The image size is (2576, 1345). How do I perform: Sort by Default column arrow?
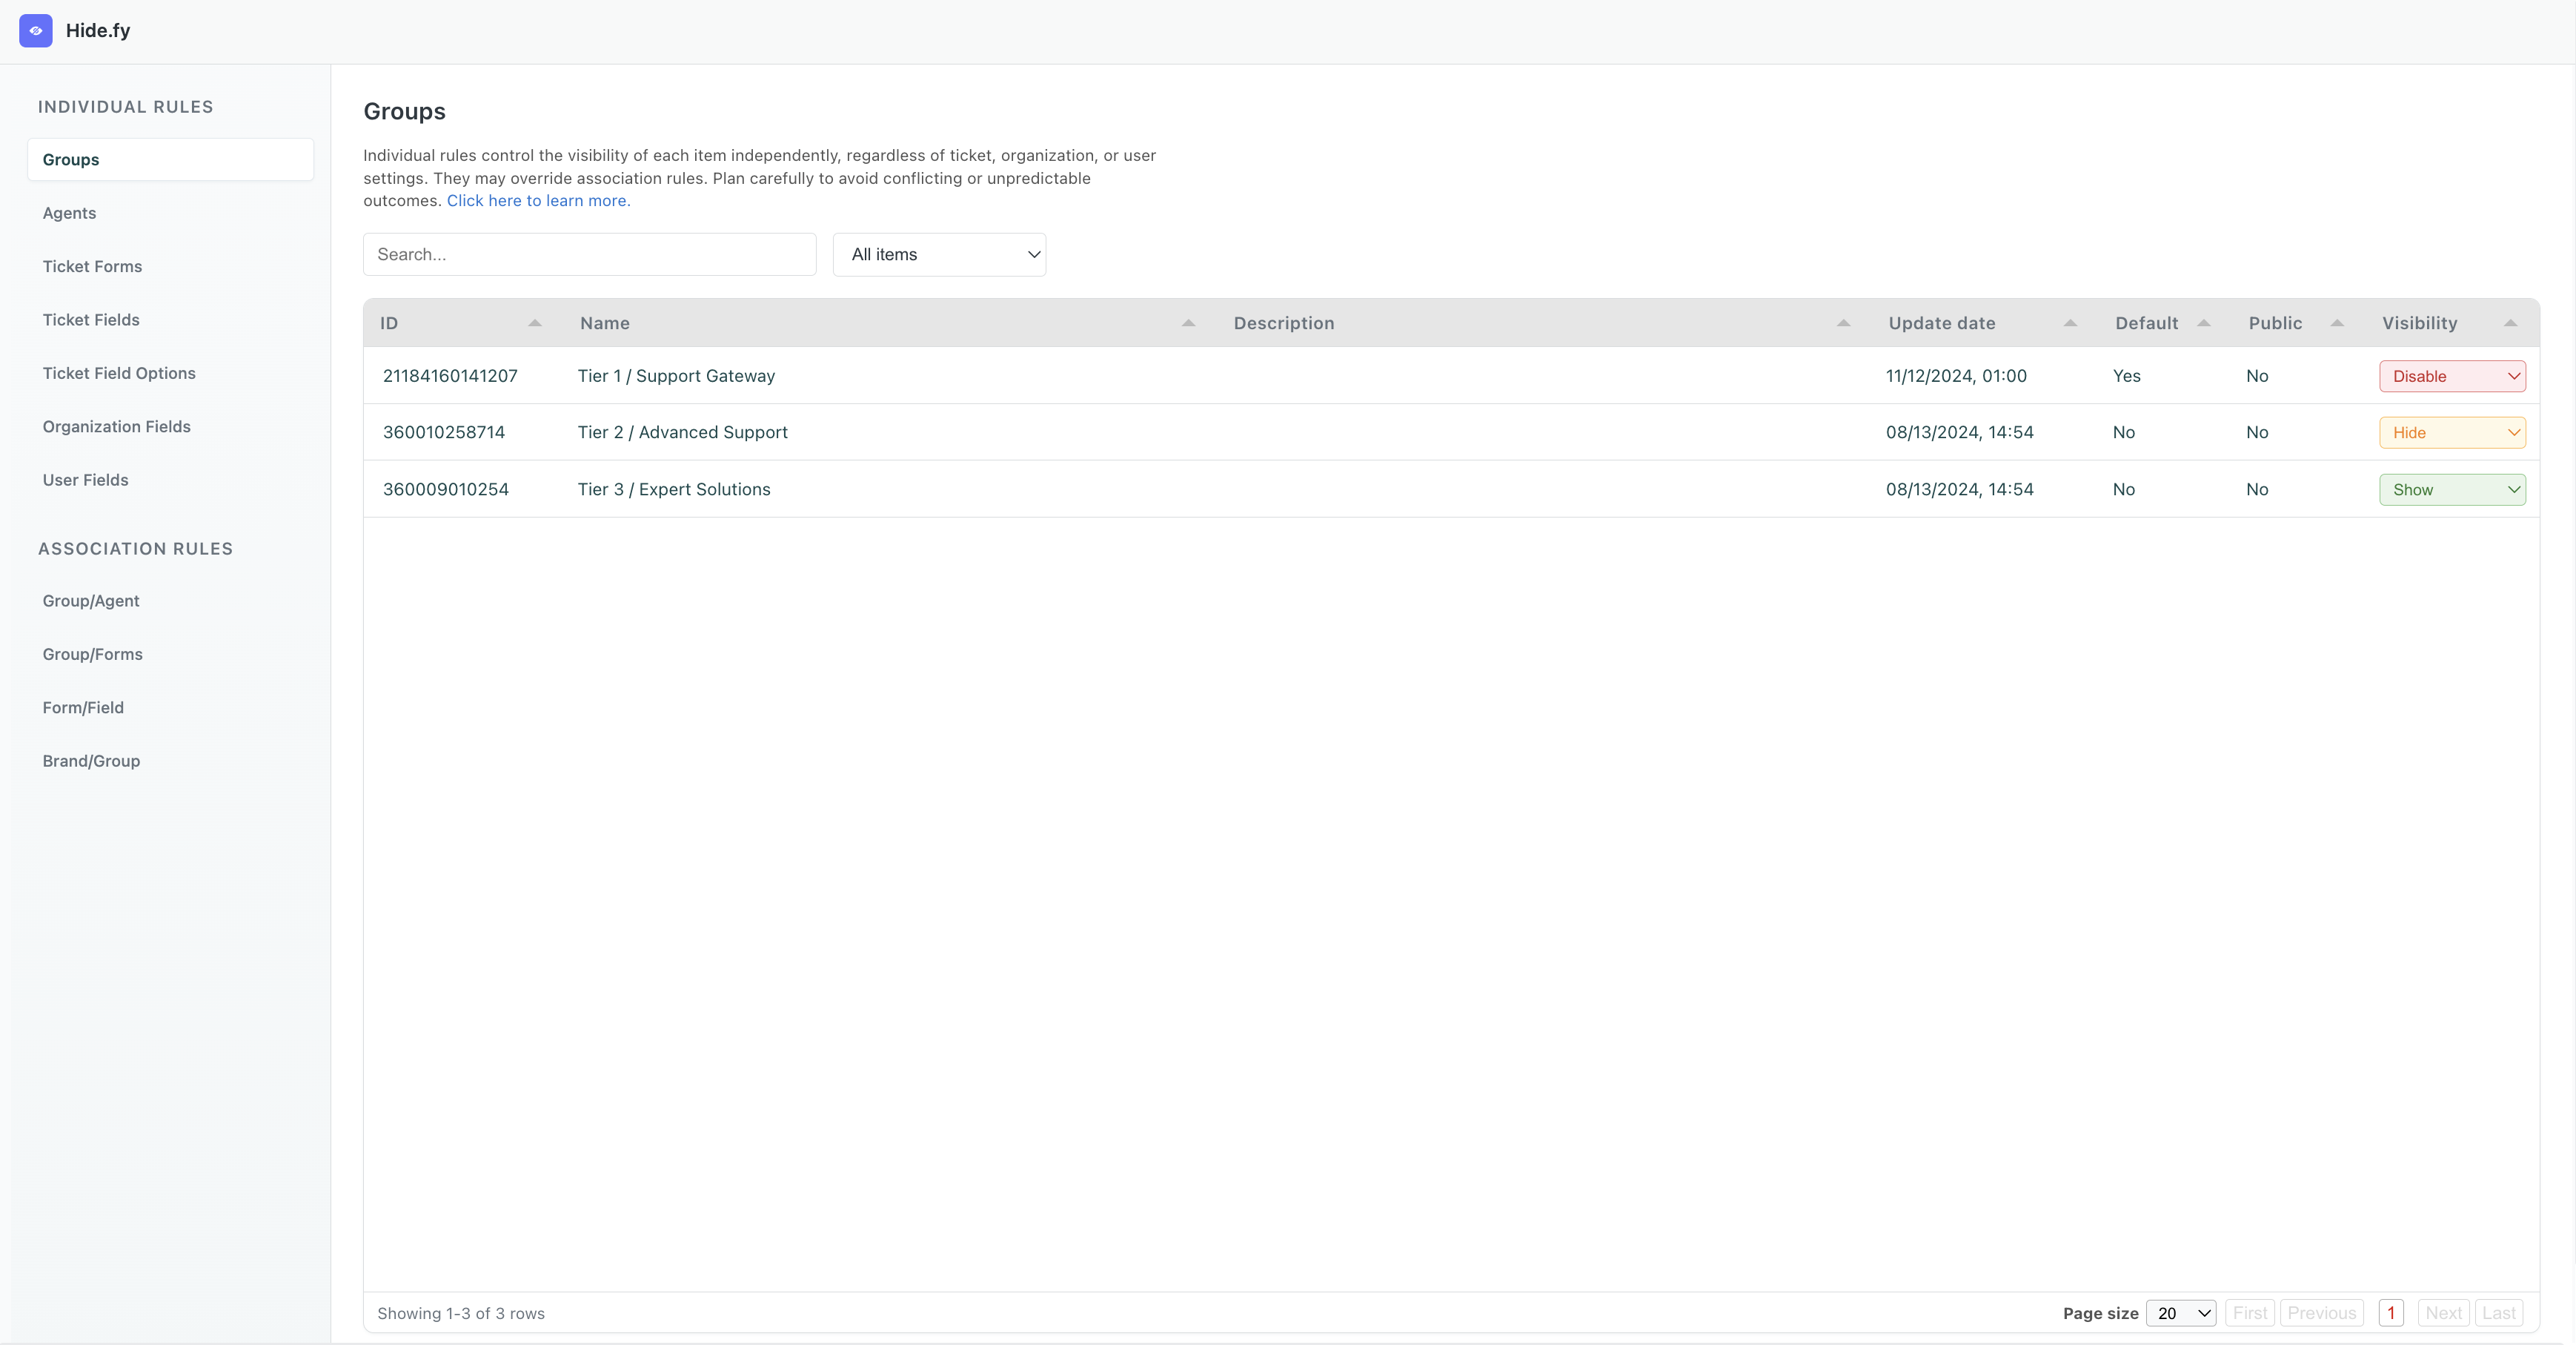[2204, 323]
